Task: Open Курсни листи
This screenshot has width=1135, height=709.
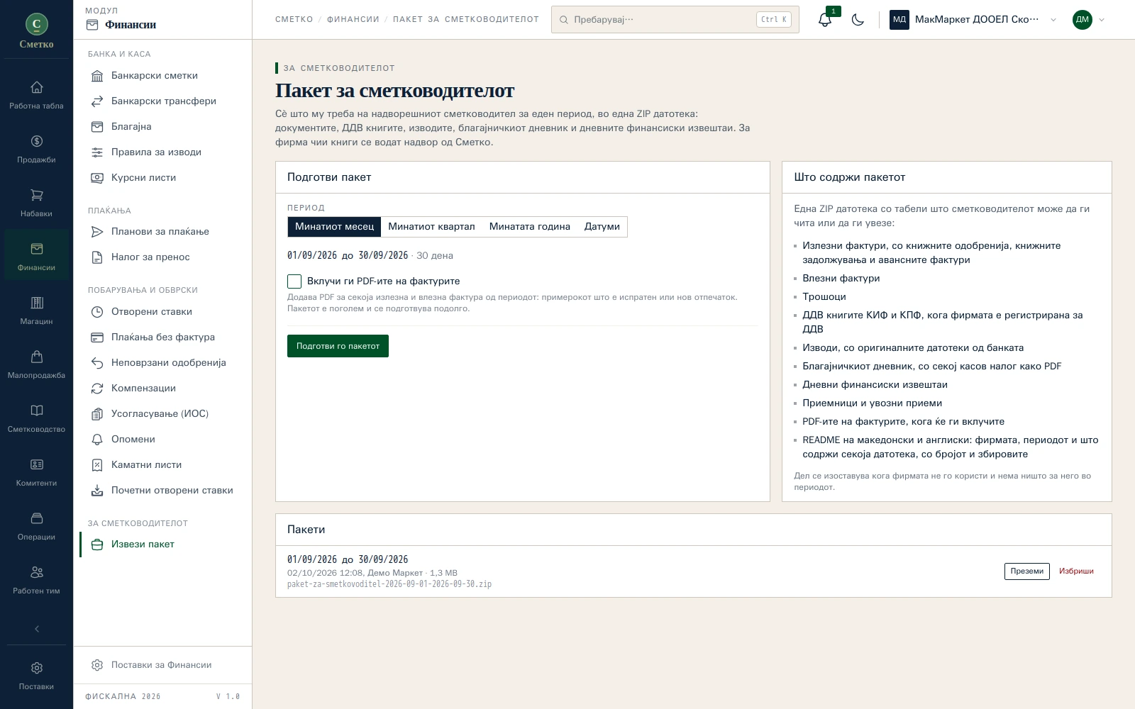Action: pyautogui.click(x=162, y=178)
